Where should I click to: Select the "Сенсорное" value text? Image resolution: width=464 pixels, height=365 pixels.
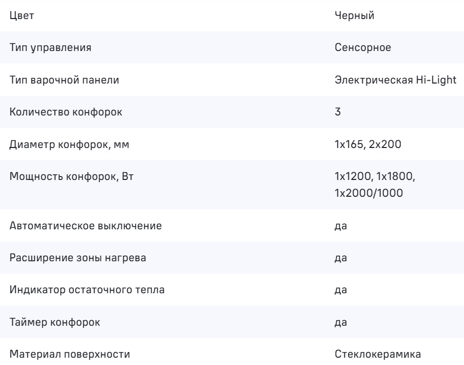click(x=362, y=48)
